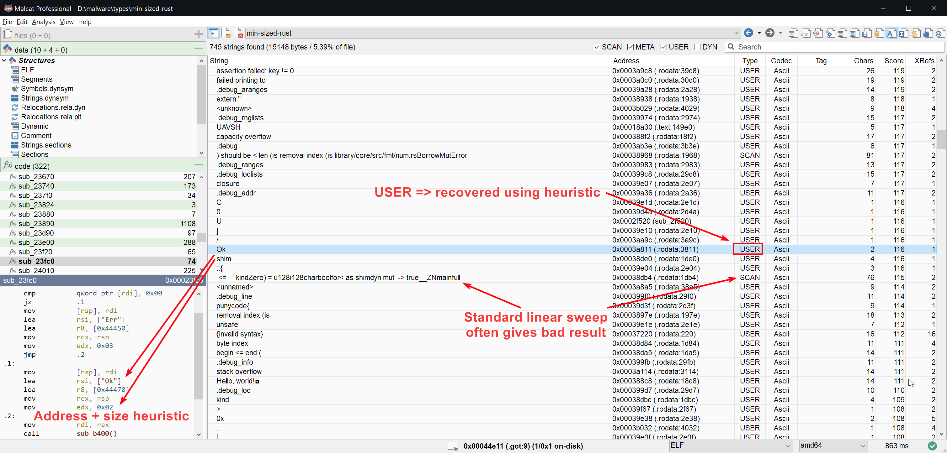Image resolution: width=947 pixels, height=453 pixels.
Task: Toggle the META strings checkbox
Action: click(x=630, y=47)
